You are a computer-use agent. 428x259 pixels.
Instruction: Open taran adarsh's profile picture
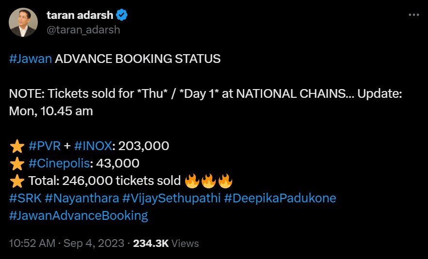click(23, 23)
